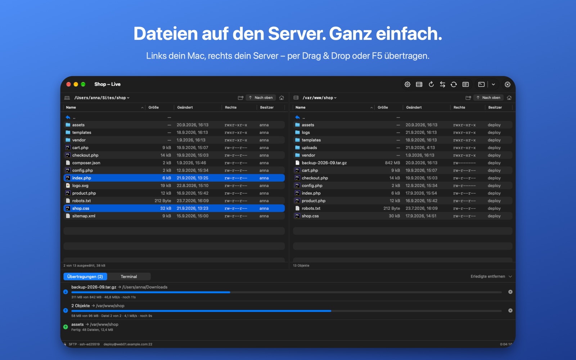The width and height of the screenshot is (576, 360).
Task: Sort the local pane by Geändert column
Action: point(198,107)
